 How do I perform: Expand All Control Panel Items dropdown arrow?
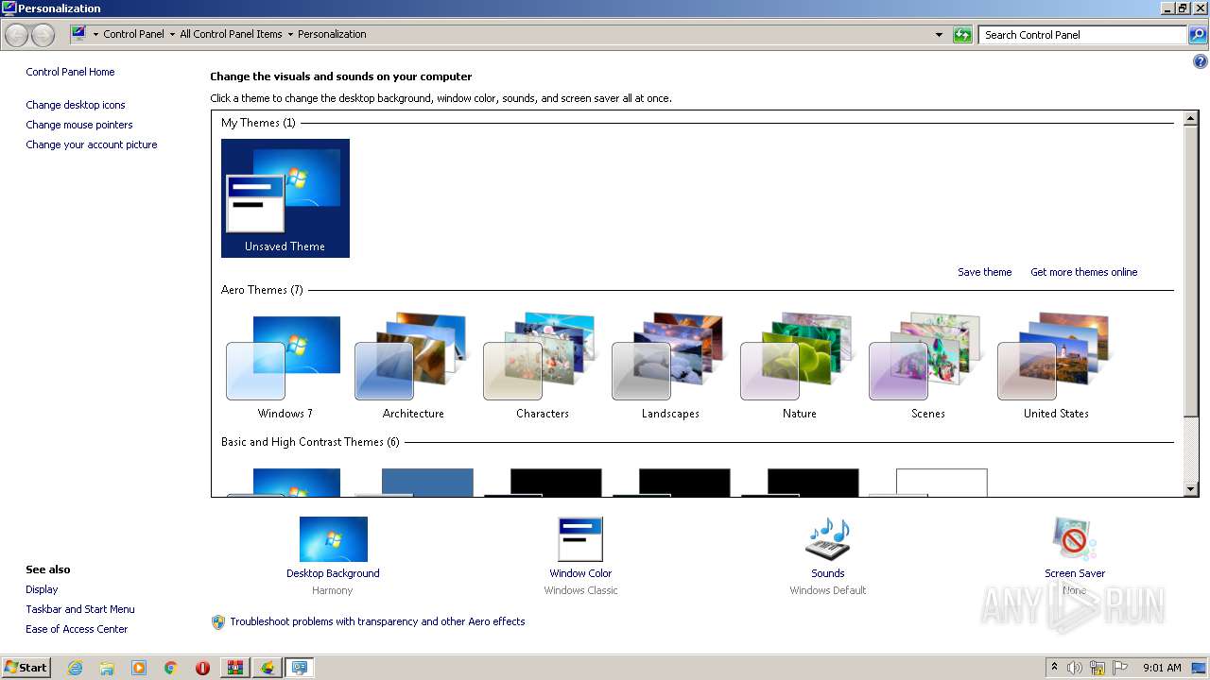point(290,35)
